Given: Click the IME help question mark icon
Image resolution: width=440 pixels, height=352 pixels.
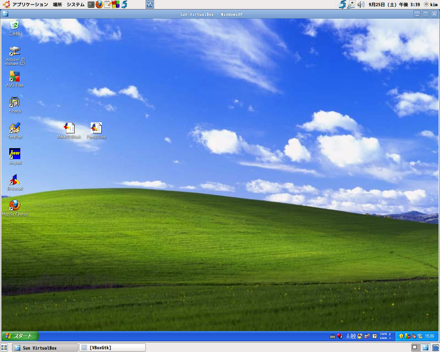Looking at the screenshot, I should coord(374,336).
